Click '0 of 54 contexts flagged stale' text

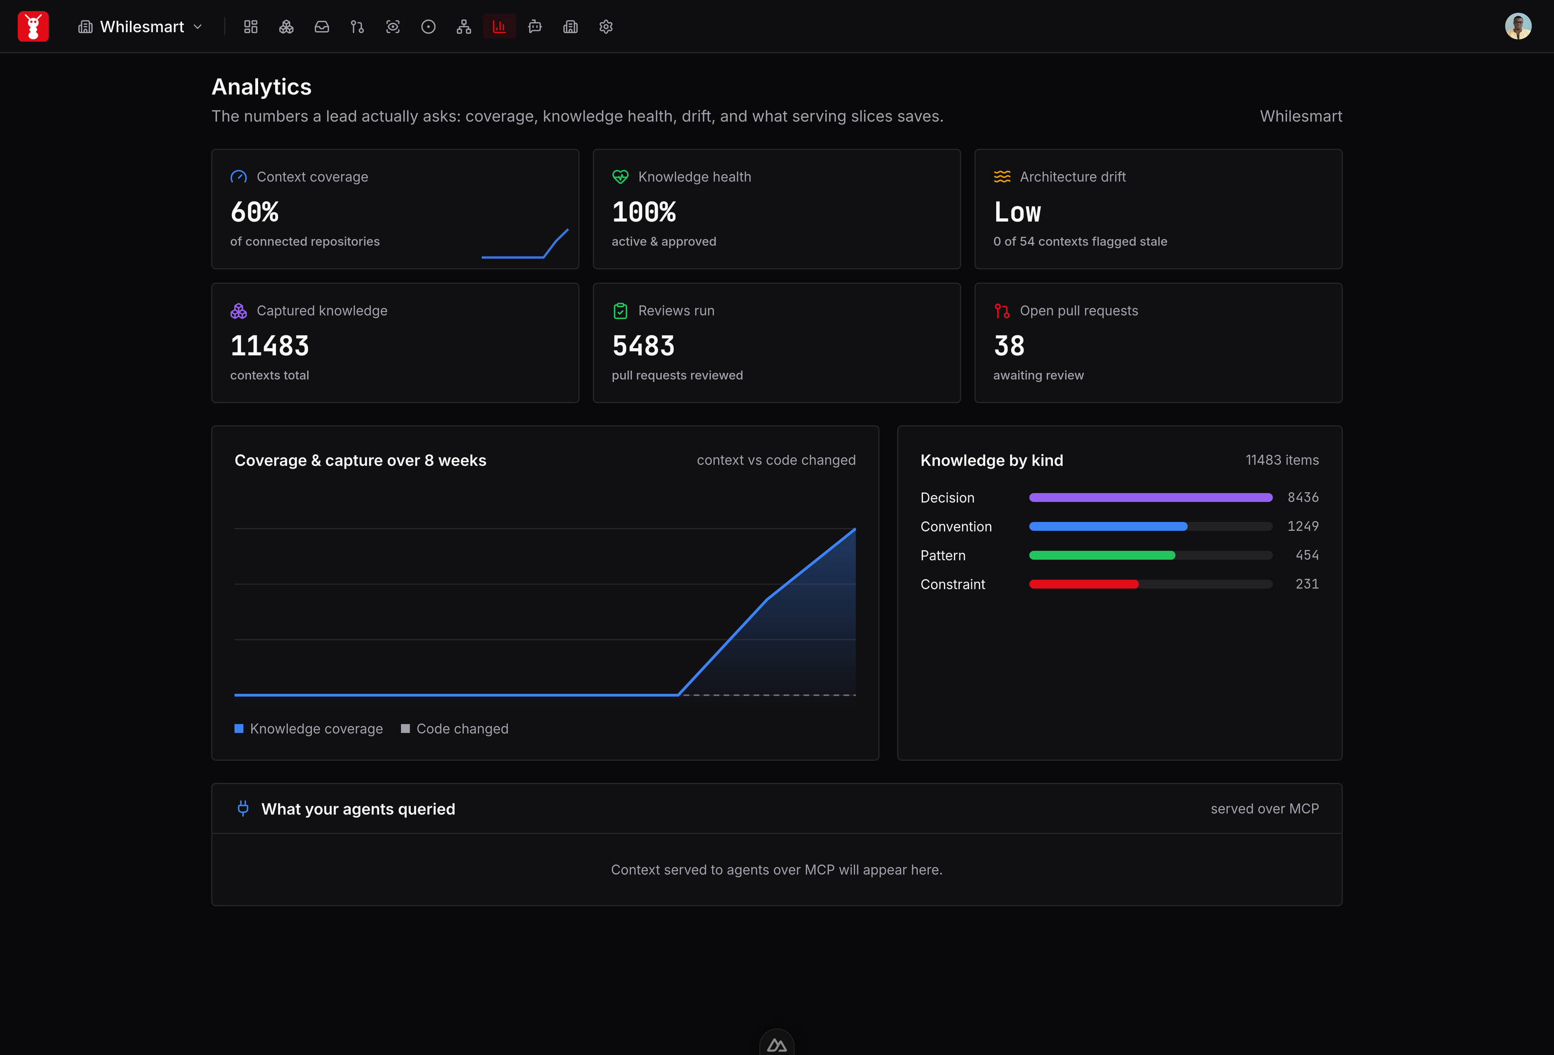coord(1081,242)
